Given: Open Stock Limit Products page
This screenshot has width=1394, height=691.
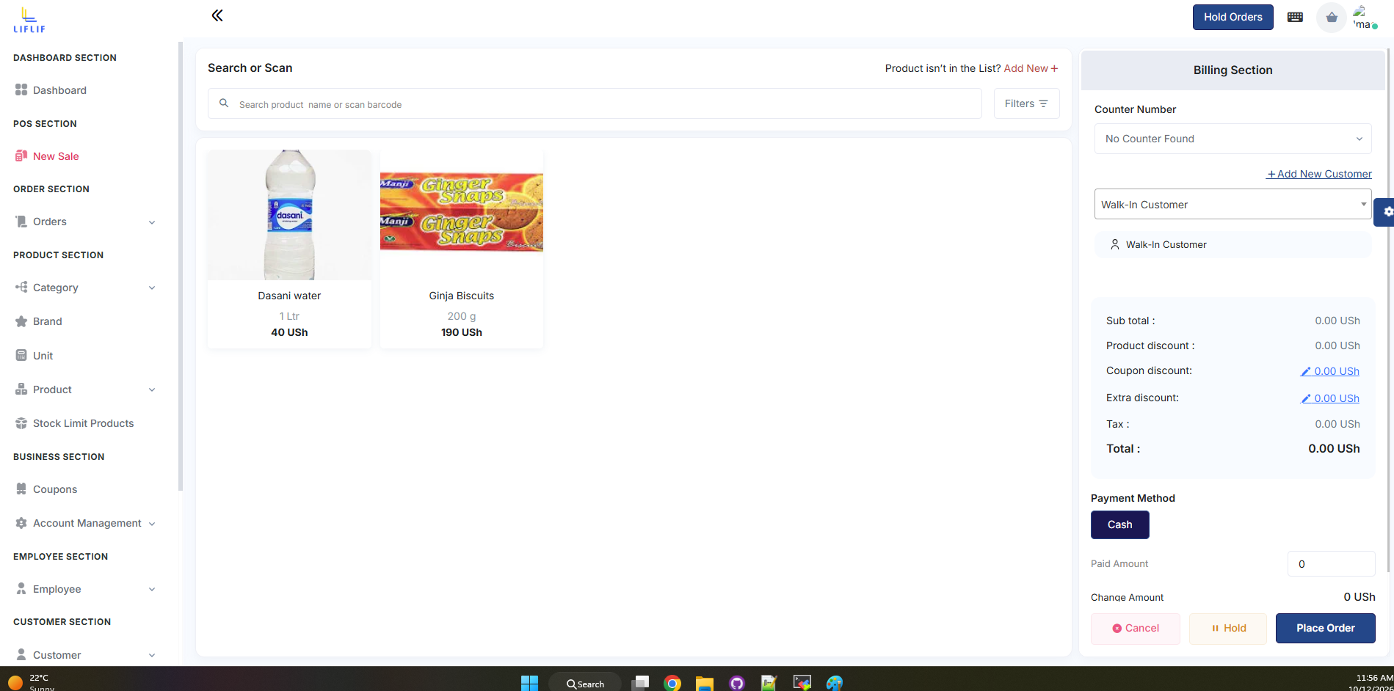Looking at the screenshot, I should coord(85,423).
